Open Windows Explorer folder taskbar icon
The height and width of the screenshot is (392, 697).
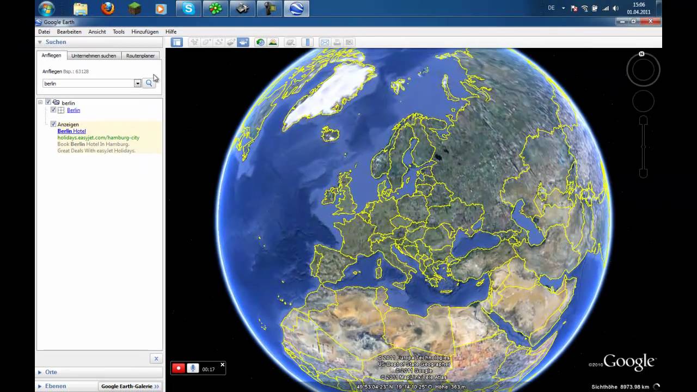[81, 9]
